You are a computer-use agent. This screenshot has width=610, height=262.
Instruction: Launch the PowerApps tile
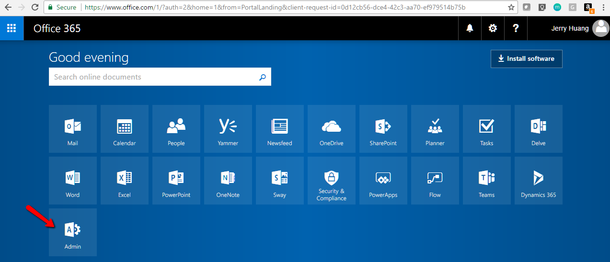[383, 181]
